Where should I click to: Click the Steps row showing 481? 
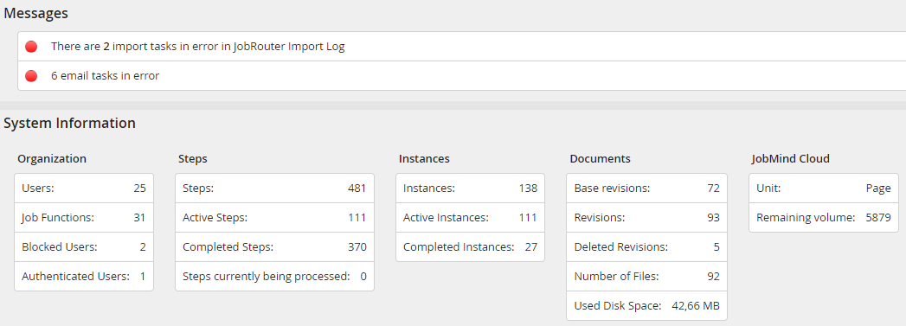tap(274, 189)
